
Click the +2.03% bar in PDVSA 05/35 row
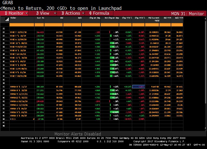click(x=114, y=112)
